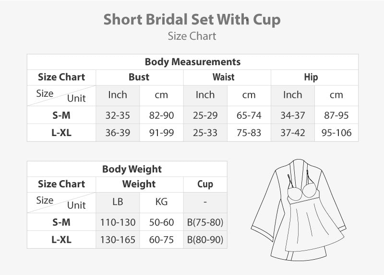Click the Weight column header

[139, 184]
